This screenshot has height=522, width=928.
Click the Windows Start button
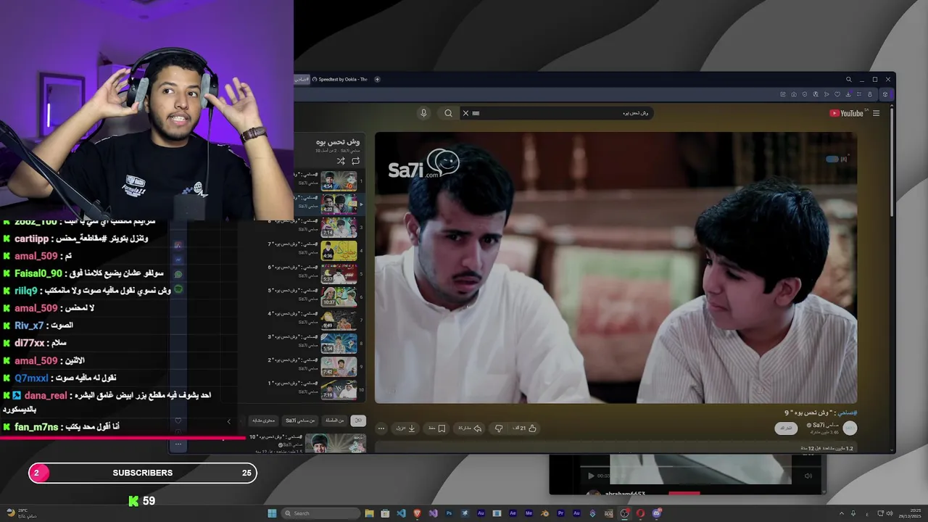[x=272, y=513]
